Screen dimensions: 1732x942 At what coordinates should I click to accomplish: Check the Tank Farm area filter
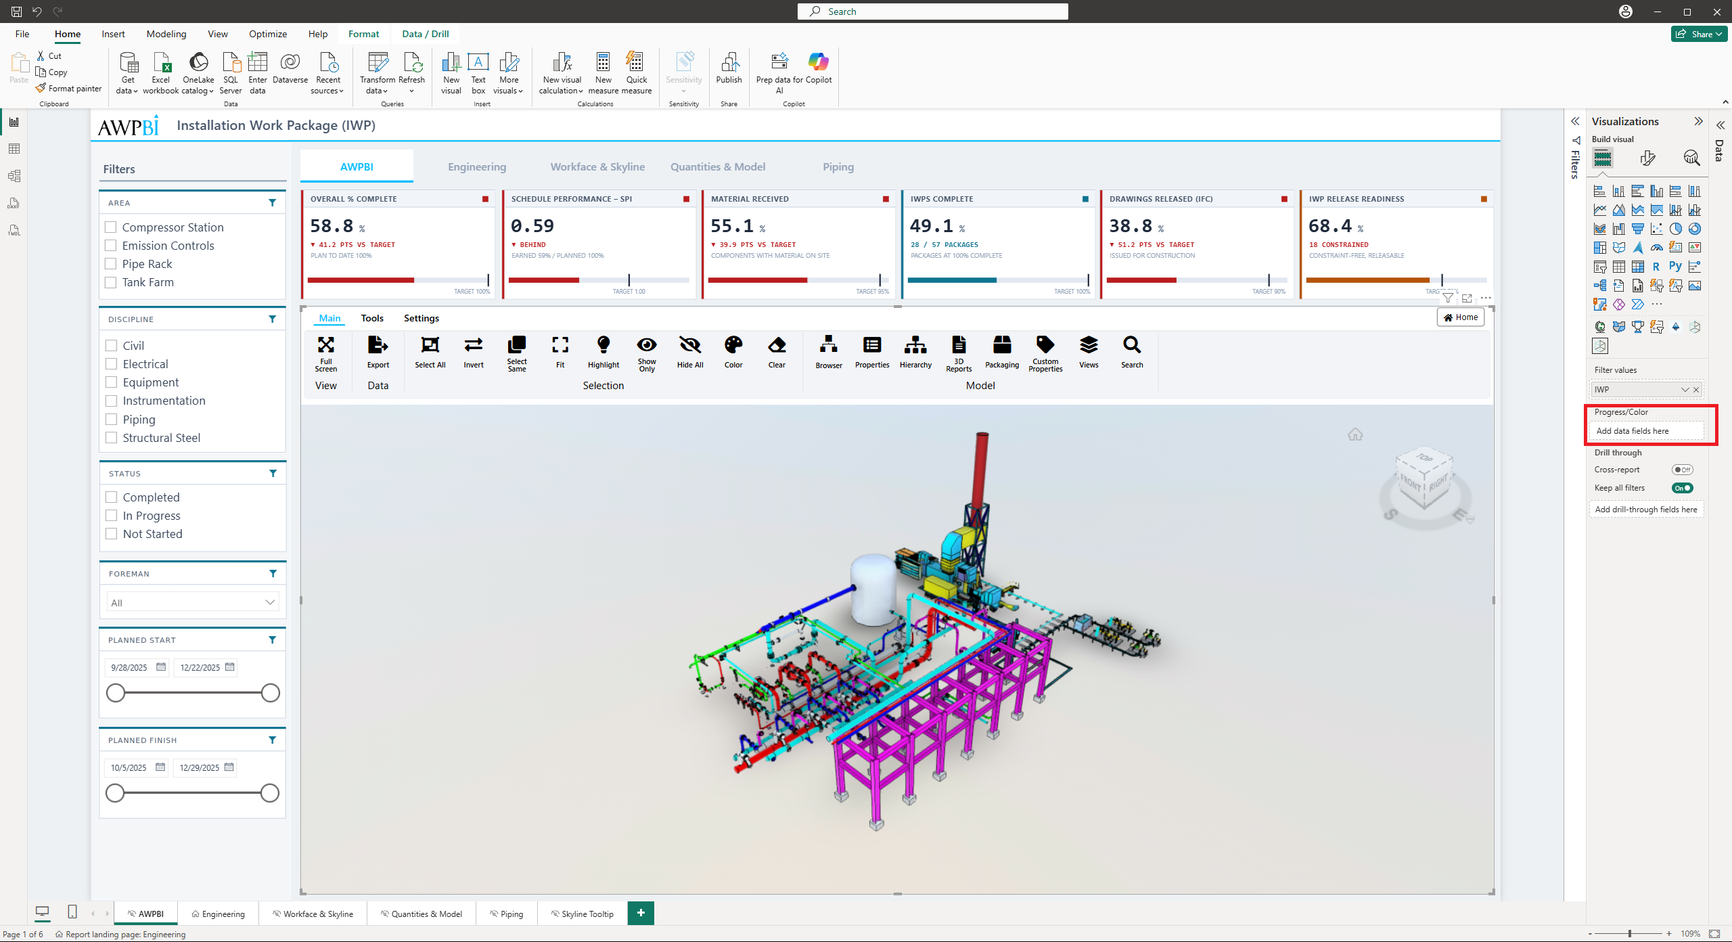click(x=111, y=282)
